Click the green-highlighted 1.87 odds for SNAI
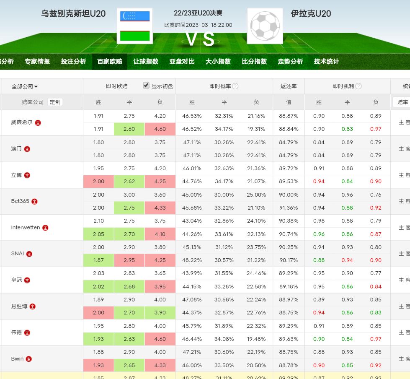 (98, 260)
